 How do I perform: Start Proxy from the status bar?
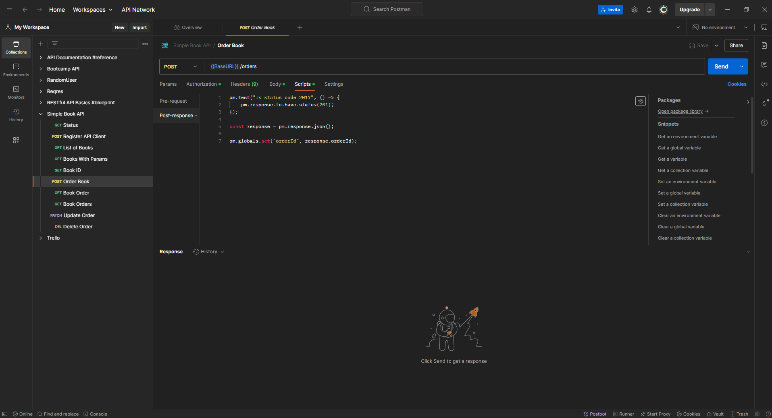pyautogui.click(x=655, y=414)
